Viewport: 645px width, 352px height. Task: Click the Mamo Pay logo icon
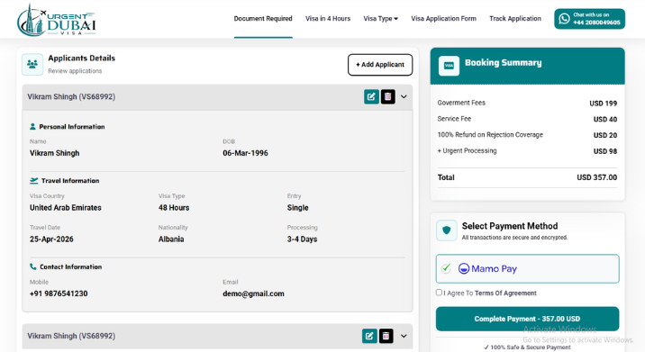tap(464, 268)
